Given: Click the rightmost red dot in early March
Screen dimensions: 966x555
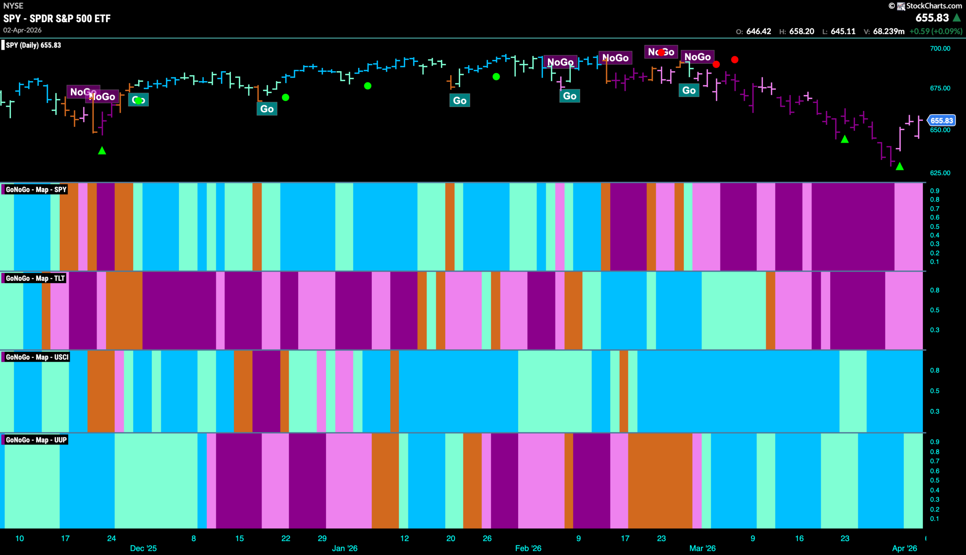Looking at the screenshot, I should click(x=735, y=60).
